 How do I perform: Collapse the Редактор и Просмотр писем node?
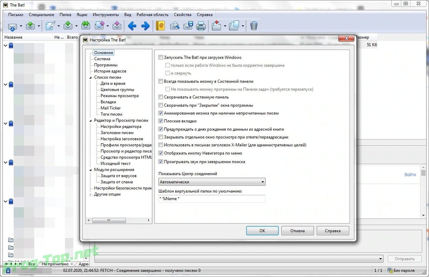click(x=91, y=121)
